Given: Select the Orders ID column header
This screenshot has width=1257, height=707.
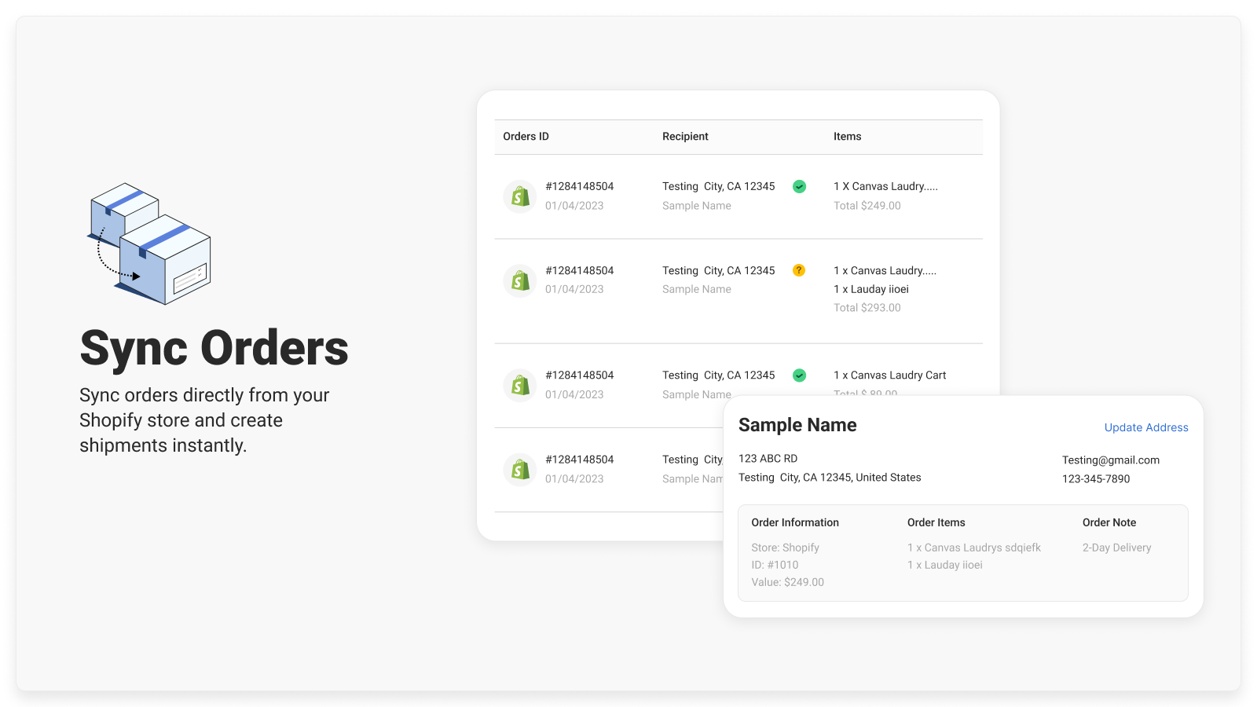Looking at the screenshot, I should point(525,136).
